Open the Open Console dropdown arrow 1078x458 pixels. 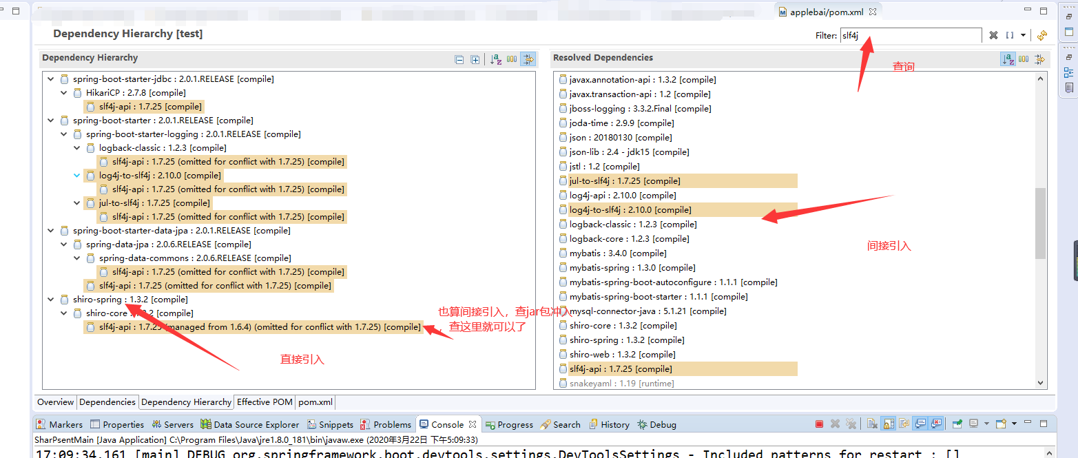click(1015, 424)
